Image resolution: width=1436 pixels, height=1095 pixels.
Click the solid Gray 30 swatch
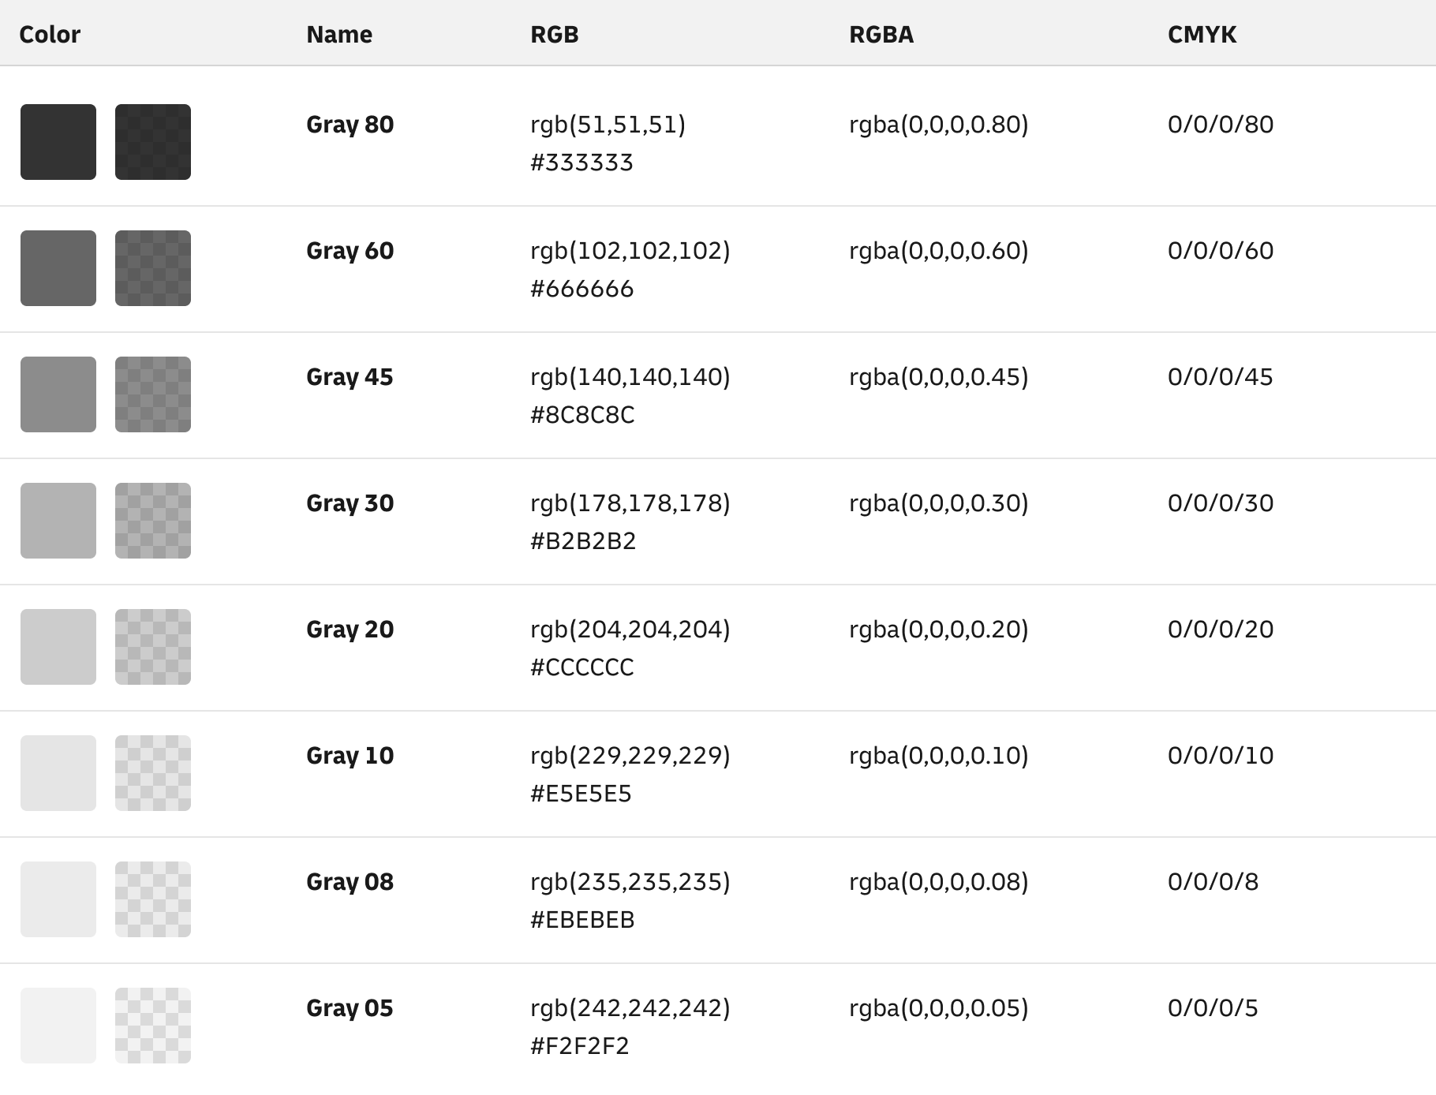[58, 521]
